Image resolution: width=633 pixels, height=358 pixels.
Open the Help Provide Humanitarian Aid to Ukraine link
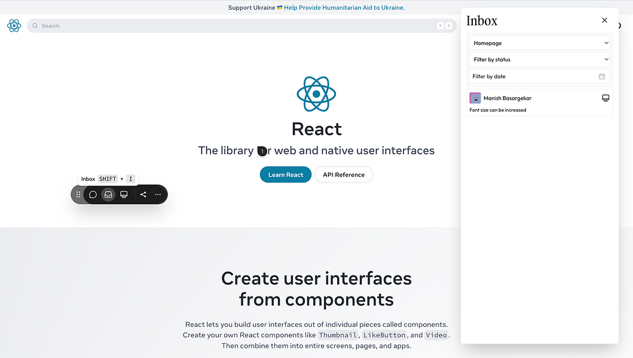tap(344, 8)
